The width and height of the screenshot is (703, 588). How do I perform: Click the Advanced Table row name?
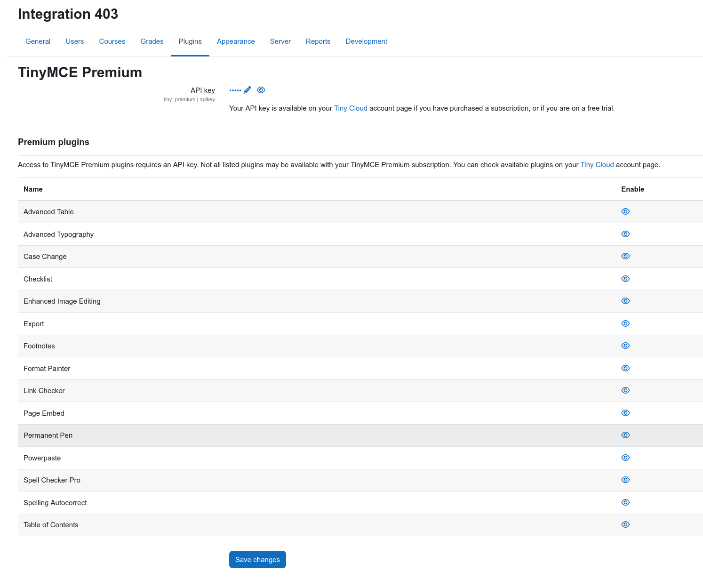pos(48,212)
